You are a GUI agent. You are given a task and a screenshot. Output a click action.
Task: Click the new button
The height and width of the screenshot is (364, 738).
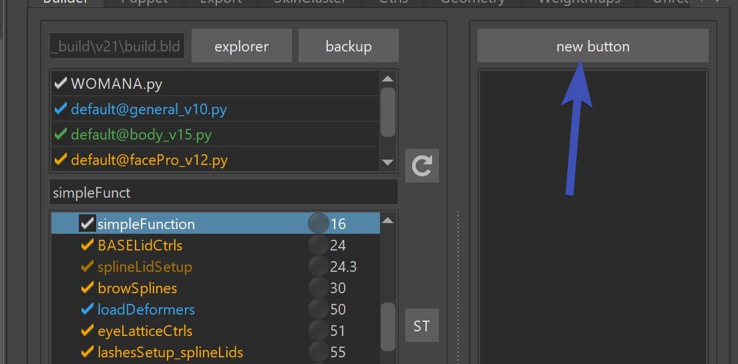[592, 45]
